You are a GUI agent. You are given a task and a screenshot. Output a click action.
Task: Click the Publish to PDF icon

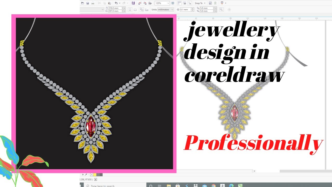click(150, 3)
